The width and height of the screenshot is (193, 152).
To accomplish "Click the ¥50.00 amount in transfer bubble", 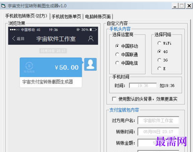I will (x=67, y=67).
